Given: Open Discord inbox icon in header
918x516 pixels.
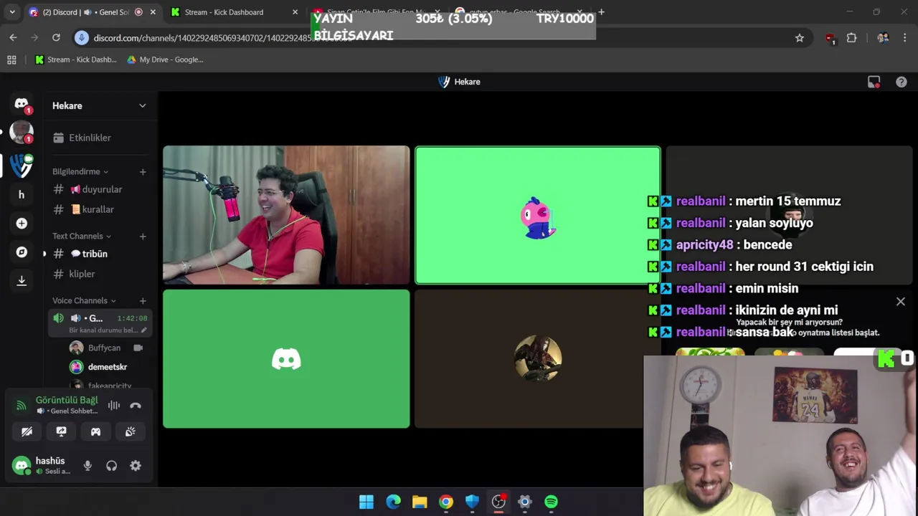Looking at the screenshot, I should (874, 82).
